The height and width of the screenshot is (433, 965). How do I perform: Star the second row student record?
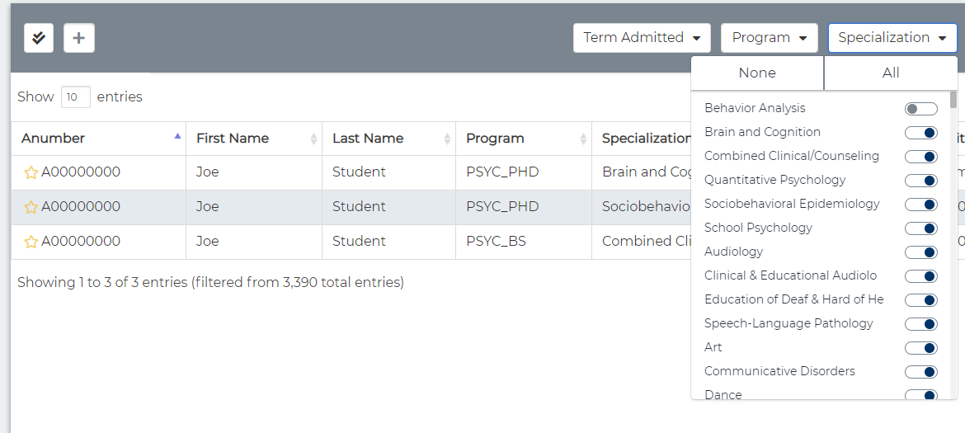click(31, 207)
